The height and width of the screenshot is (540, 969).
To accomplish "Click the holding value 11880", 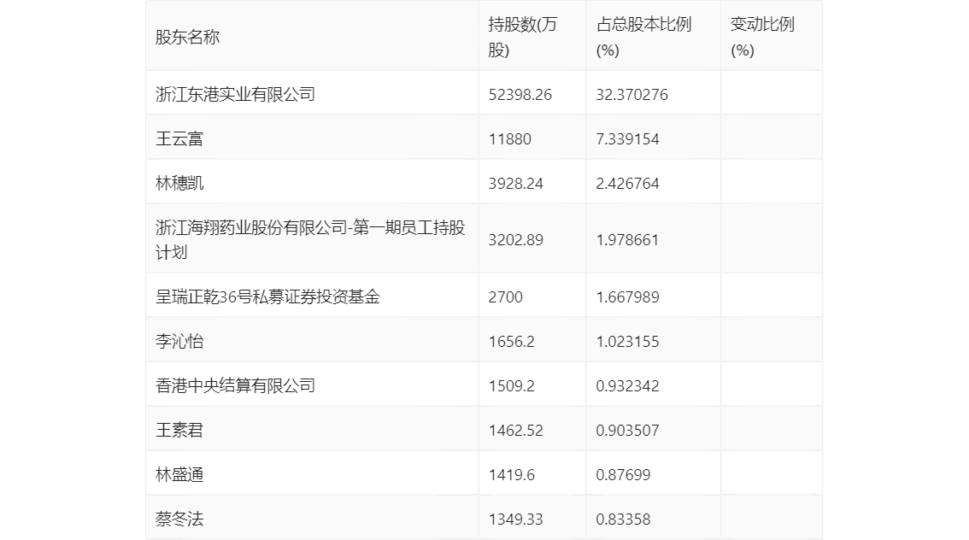I will (510, 139).
